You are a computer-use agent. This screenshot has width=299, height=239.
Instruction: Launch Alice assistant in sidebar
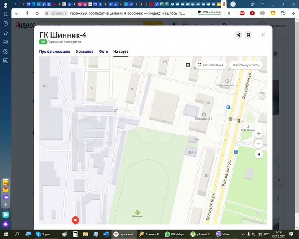tap(5, 224)
